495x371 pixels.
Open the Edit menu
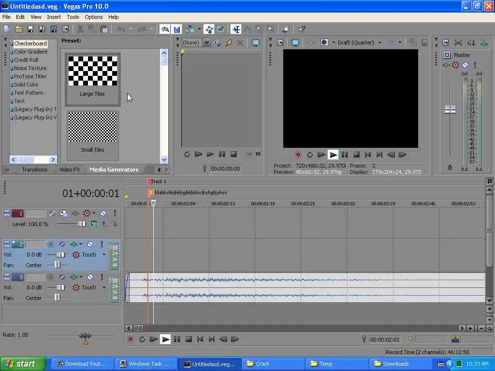[x=20, y=17]
